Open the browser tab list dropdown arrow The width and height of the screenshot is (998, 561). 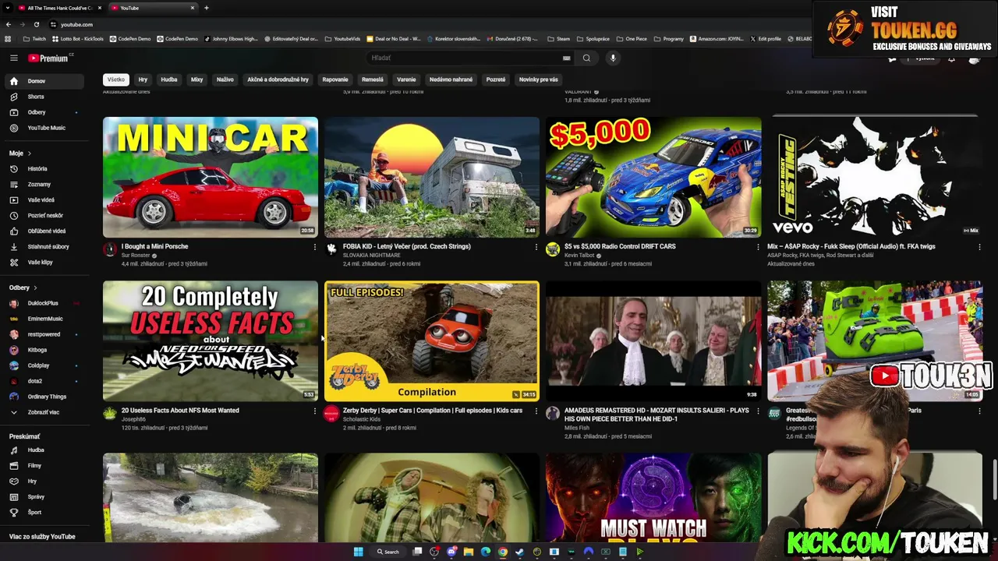point(7,8)
